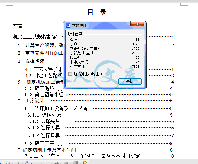Click the line color brush icon
198x164 pixels.
18,163
